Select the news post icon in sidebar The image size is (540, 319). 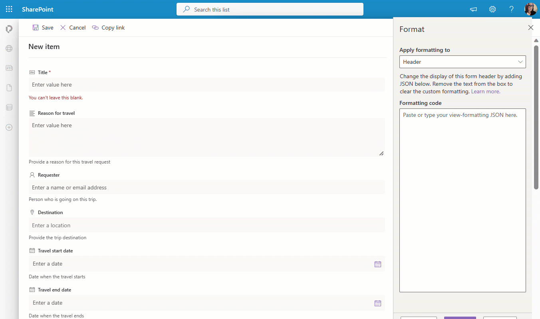(x=9, y=68)
